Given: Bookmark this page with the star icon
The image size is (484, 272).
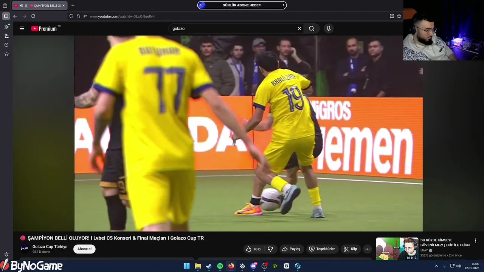Looking at the screenshot, I should [399, 16].
